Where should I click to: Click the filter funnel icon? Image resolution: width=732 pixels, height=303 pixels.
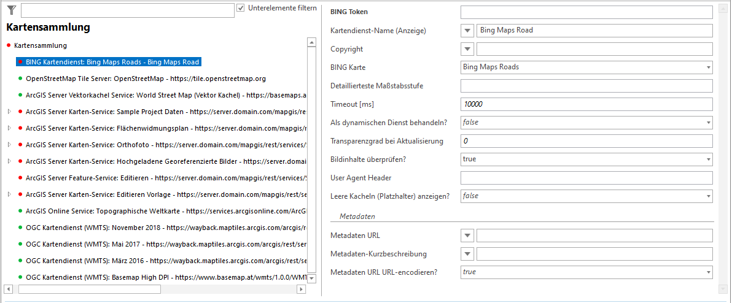[x=12, y=10]
